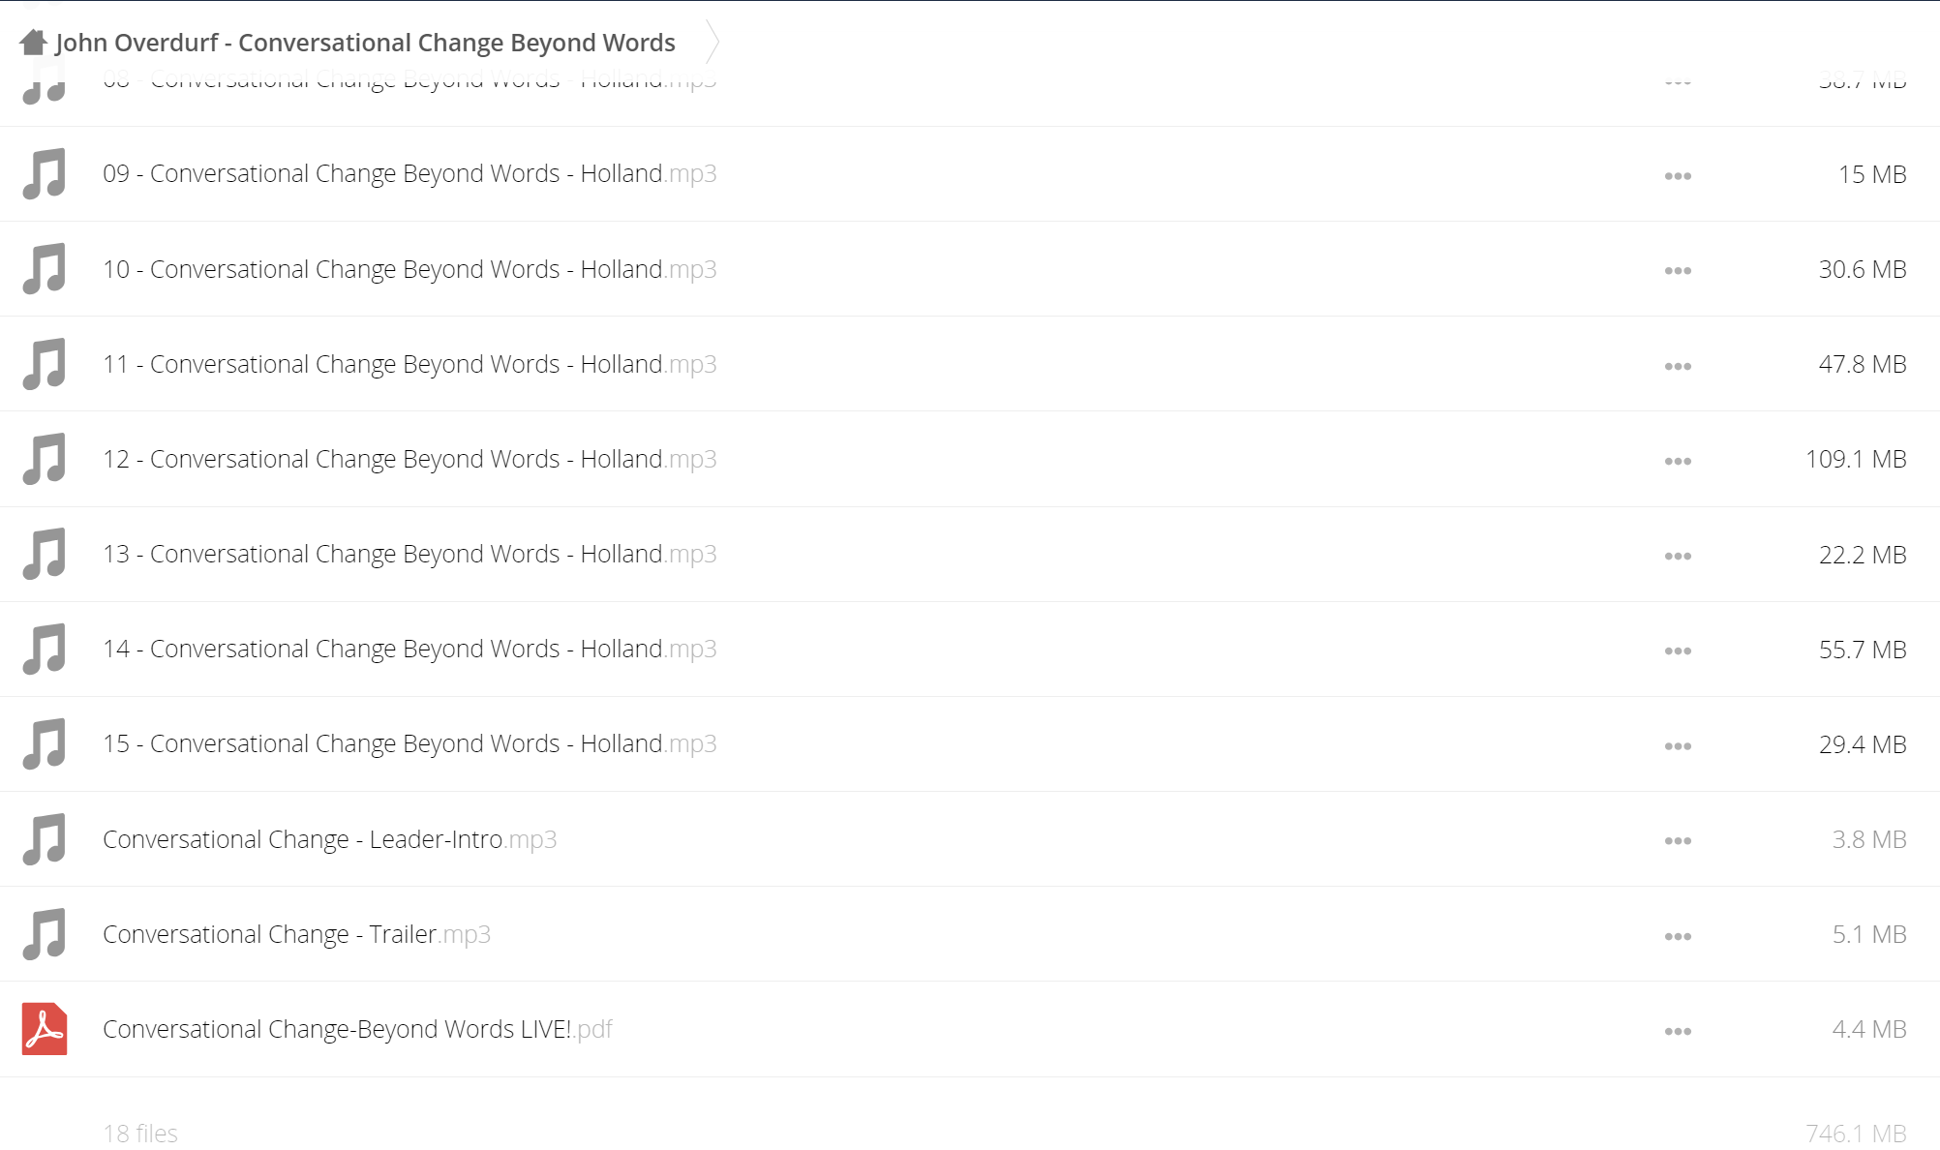Open more options menu for file 13

click(1678, 556)
